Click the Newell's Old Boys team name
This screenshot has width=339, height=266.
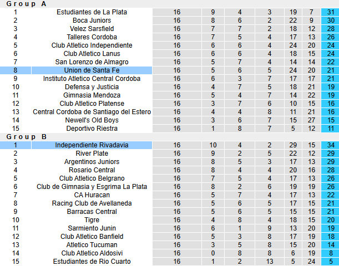click(92, 120)
